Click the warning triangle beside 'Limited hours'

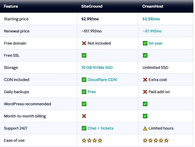pyautogui.click(x=145, y=128)
